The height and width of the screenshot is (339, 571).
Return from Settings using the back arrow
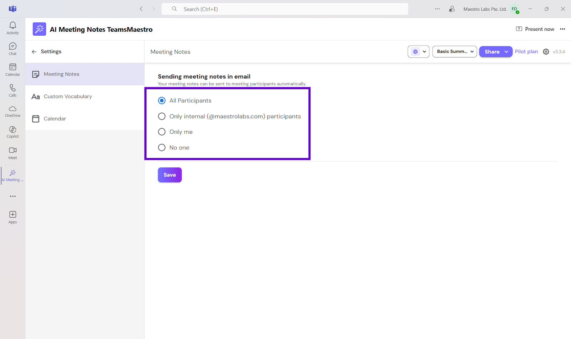coord(34,52)
